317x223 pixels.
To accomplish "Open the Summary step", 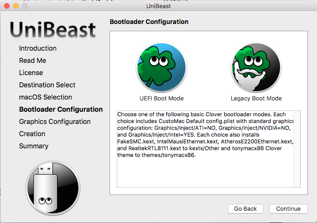I will click(x=34, y=146).
